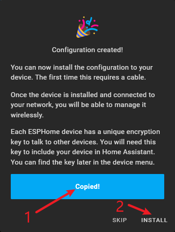Click the word "encryption" in the description
Viewport: 175px width, 232px height.
coord(143,132)
